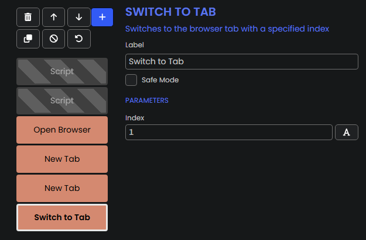Select the Open Browser step

coord(62,130)
